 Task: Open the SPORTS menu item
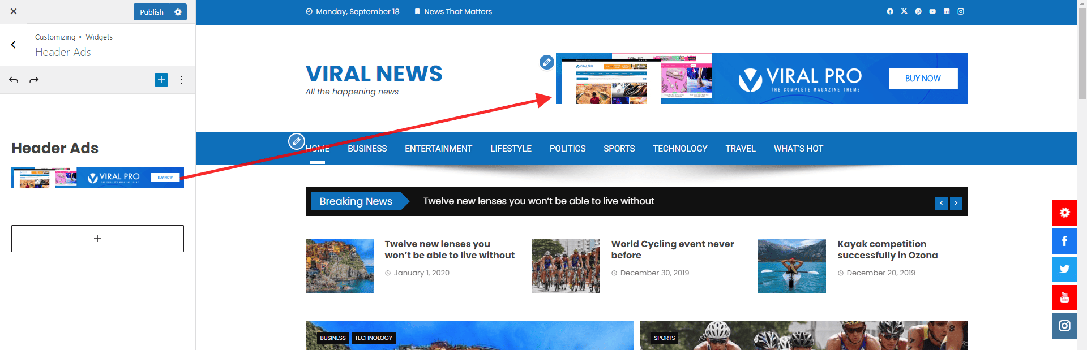tap(619, 149)
